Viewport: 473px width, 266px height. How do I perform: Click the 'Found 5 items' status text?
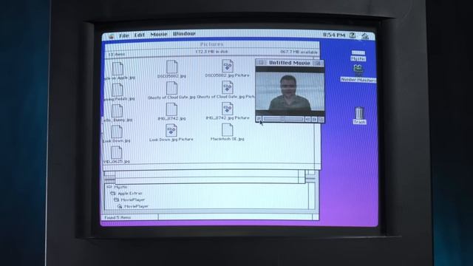point(118,217)
